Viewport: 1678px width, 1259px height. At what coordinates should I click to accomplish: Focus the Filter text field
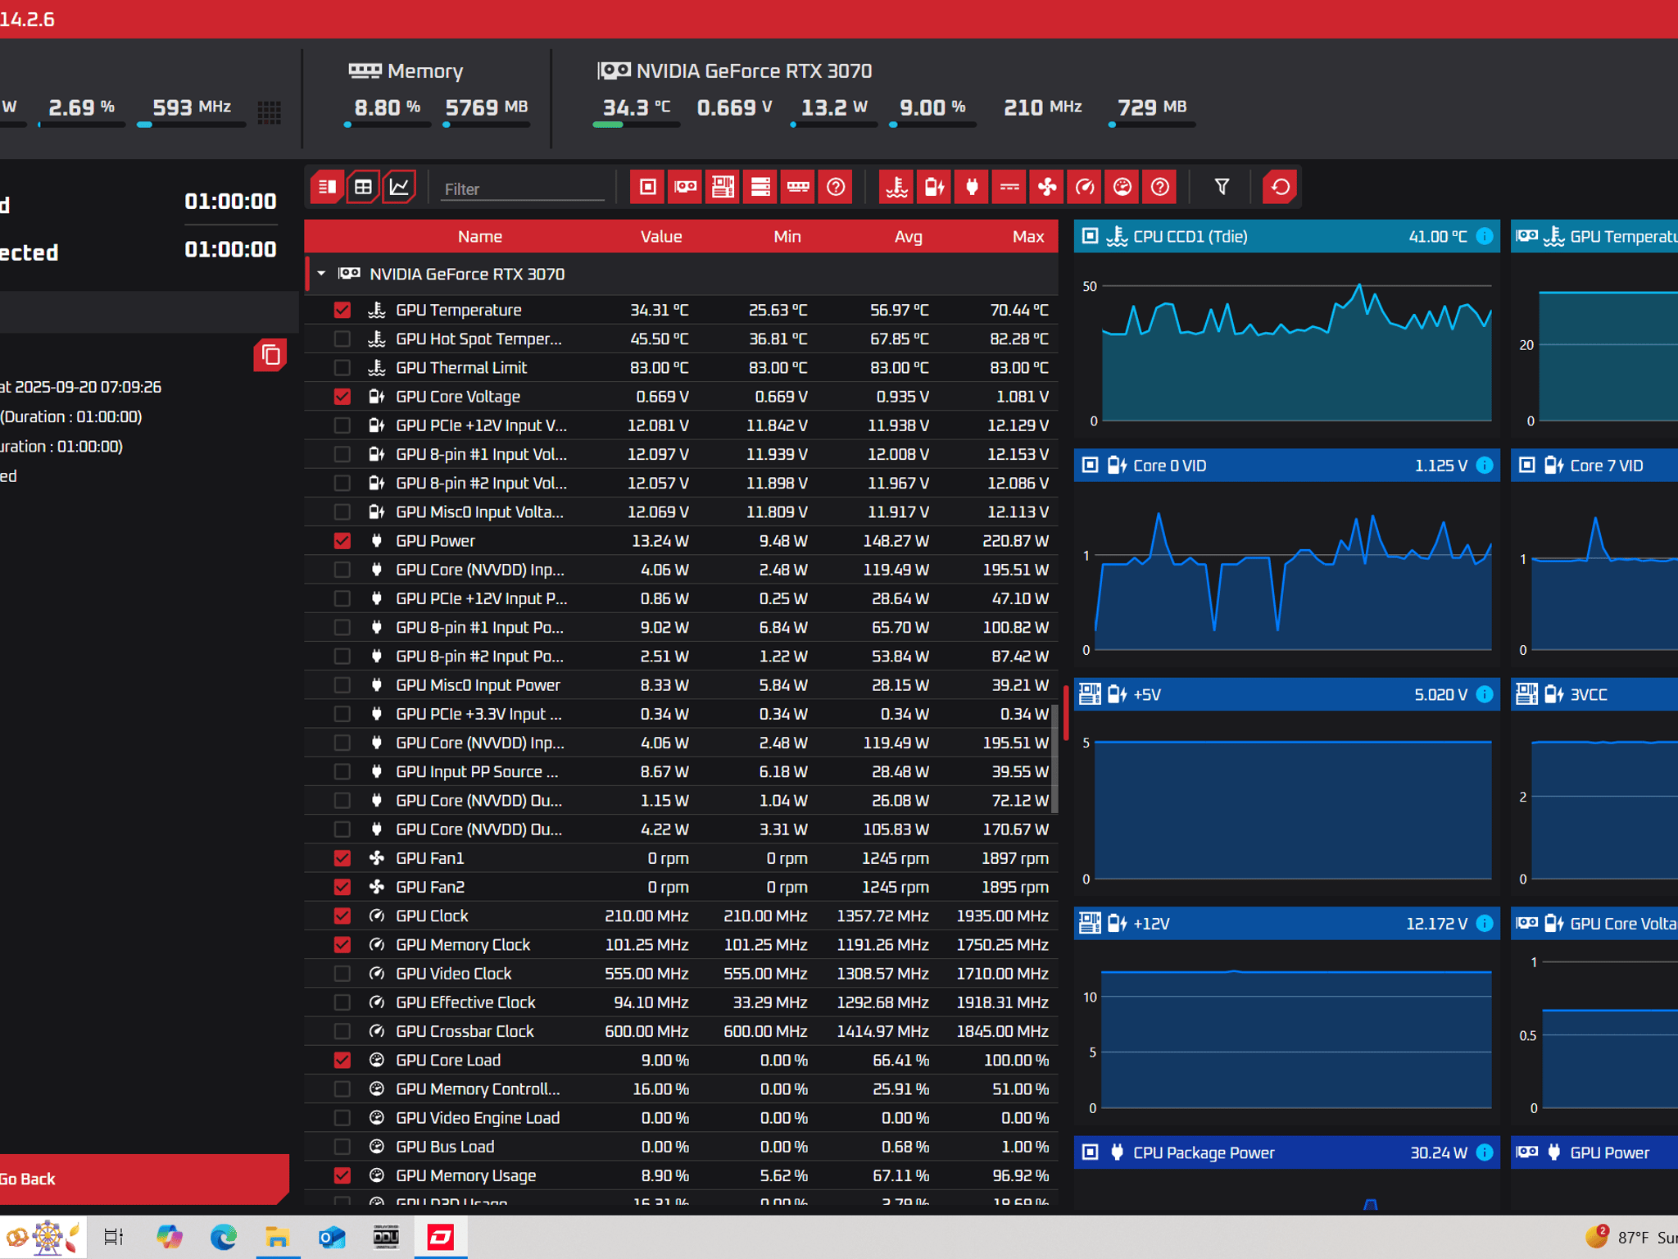tap(523, 189)
